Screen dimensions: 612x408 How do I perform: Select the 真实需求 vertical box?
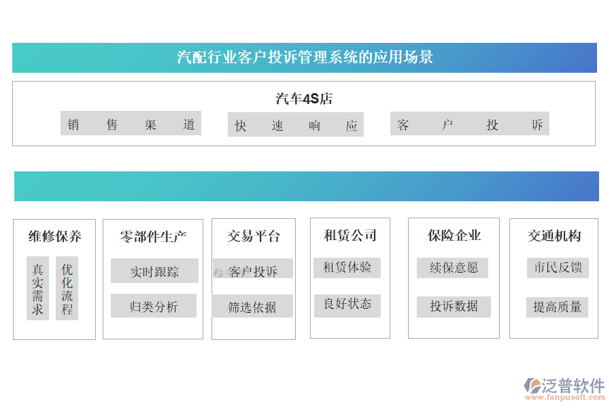click(37, 288)
